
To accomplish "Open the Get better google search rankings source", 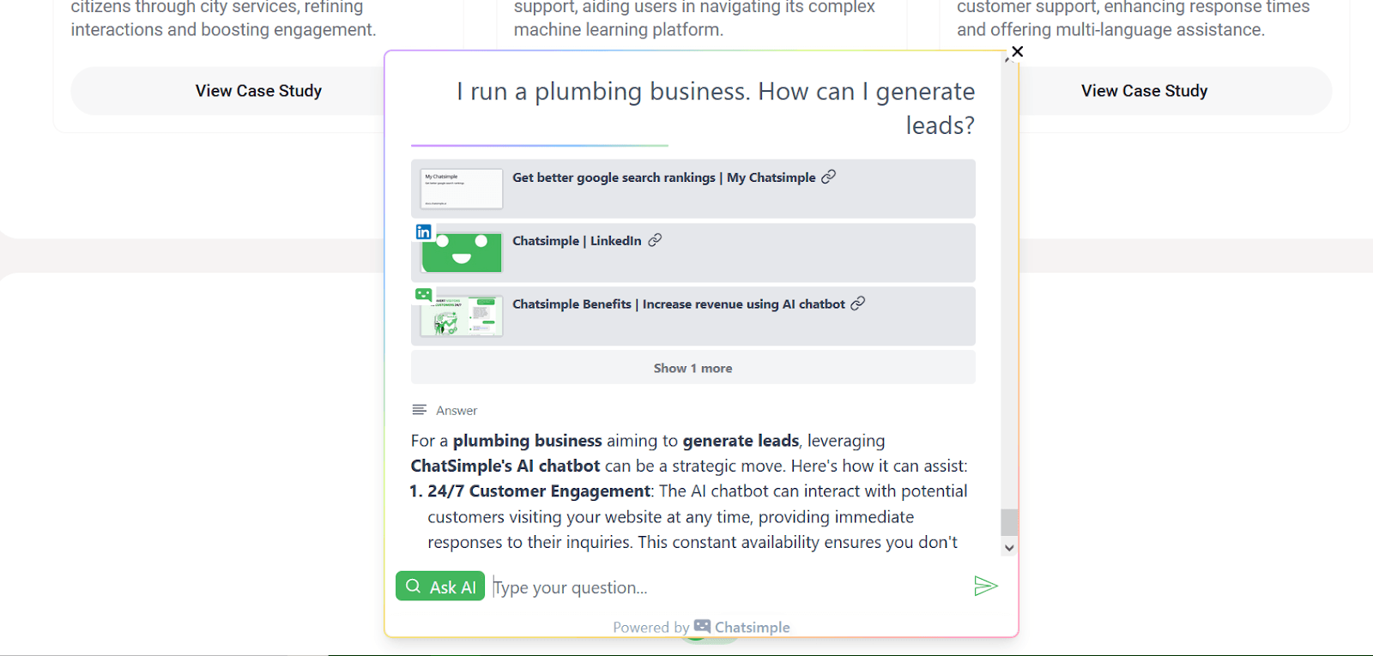I will [x=613, y=178].
